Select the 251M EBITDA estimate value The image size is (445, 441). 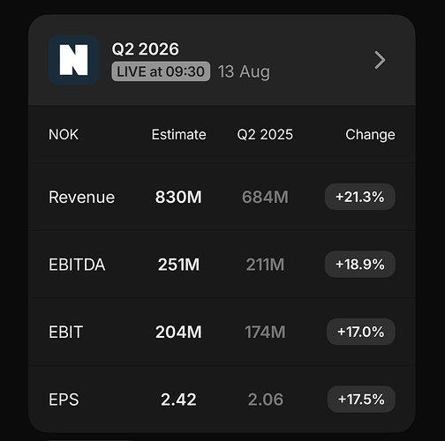click(x=178, y=265)
